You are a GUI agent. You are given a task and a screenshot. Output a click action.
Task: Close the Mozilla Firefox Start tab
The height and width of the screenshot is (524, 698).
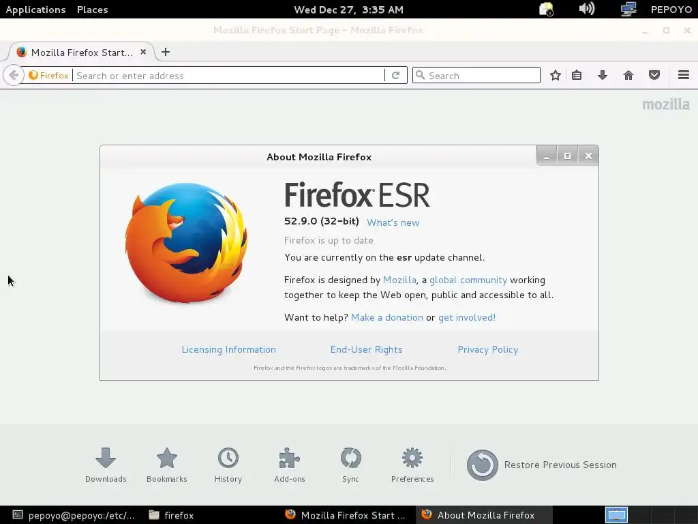click(143, 52)
